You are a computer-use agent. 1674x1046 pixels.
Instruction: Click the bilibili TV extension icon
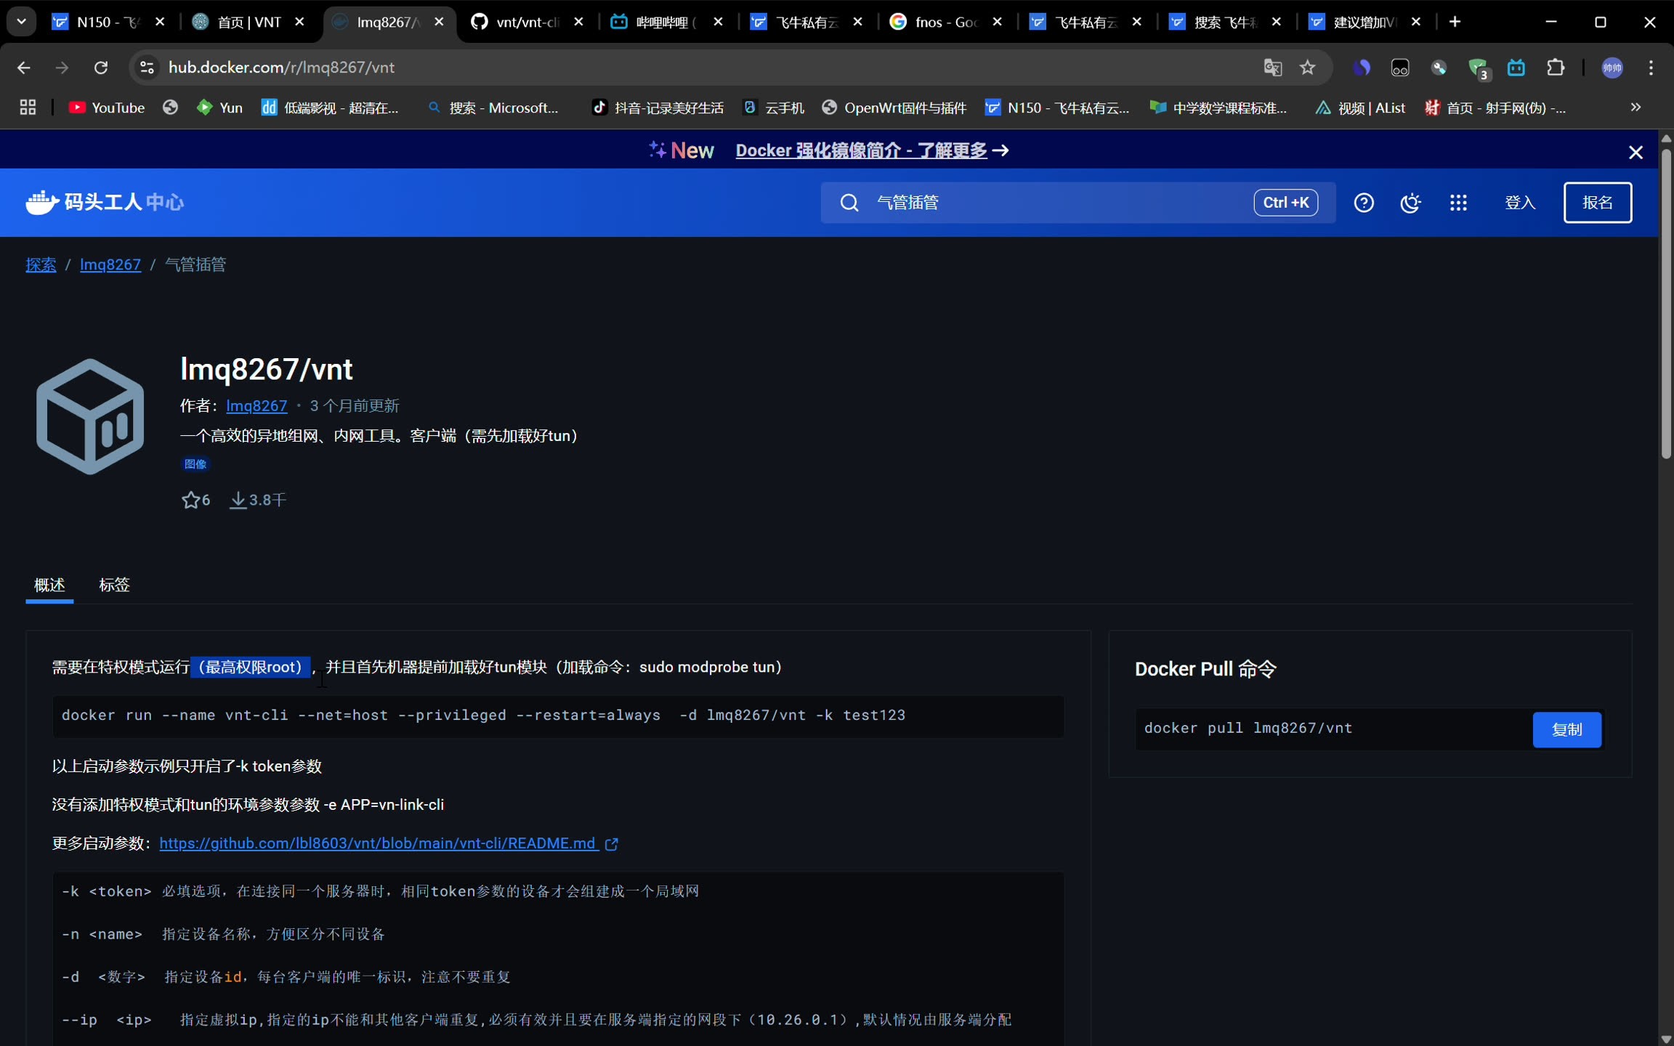pyautogui.click(x=1516, y=68)
